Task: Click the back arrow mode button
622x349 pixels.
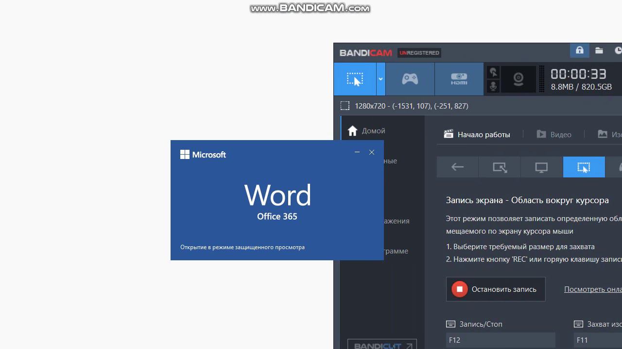Action: pyautogui.click(x=457, y=167)
